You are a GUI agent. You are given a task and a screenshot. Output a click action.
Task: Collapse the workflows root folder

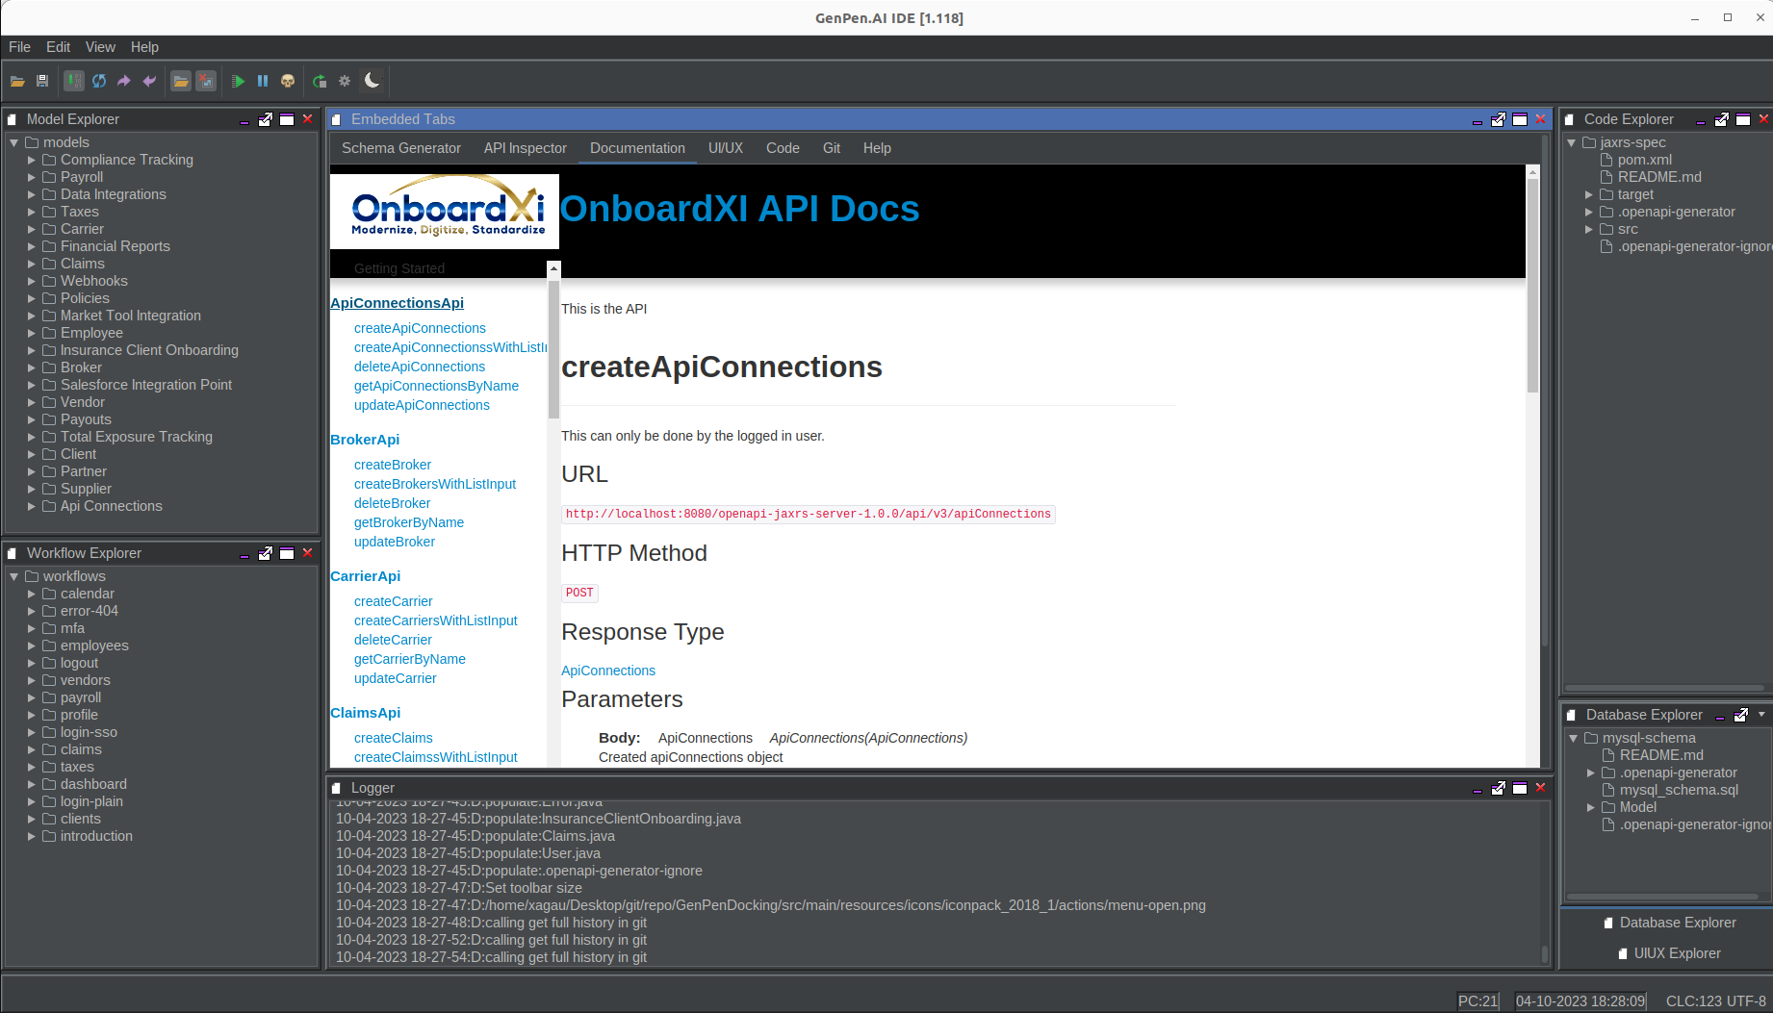click(14, 576)
